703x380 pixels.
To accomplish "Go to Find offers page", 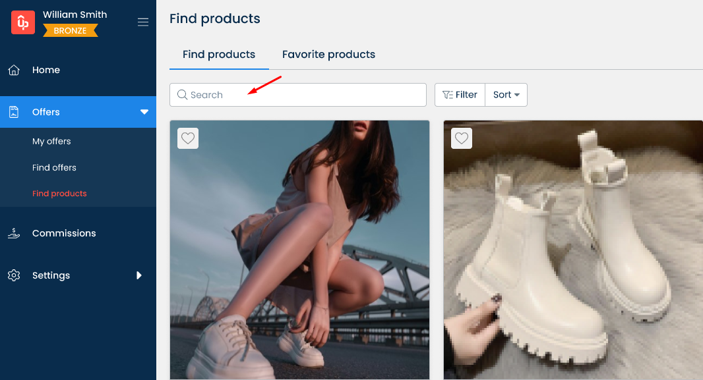I will click(x=54, y=167).
